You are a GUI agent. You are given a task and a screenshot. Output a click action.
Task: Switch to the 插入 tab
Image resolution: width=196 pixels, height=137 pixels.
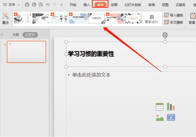click(87, 5)
